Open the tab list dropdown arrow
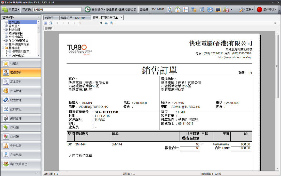Image resolution: width=281 pixels, height=176 pixels. click(x=278, y=17)
